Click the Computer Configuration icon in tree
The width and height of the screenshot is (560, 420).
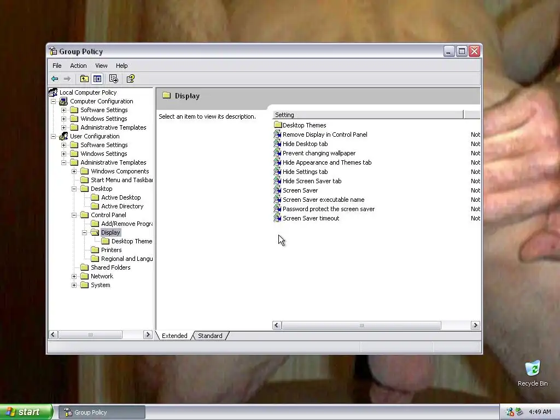(63, 101)
